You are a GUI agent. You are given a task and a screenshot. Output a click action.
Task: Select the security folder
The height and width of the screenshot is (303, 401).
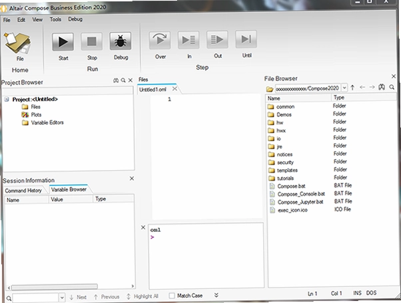(x=285, y=163)
